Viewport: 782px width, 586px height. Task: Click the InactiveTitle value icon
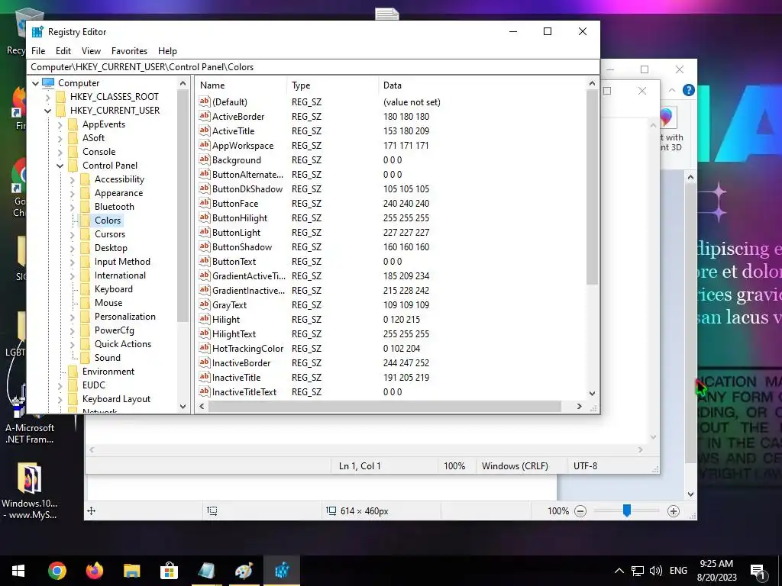click(204, 377)
